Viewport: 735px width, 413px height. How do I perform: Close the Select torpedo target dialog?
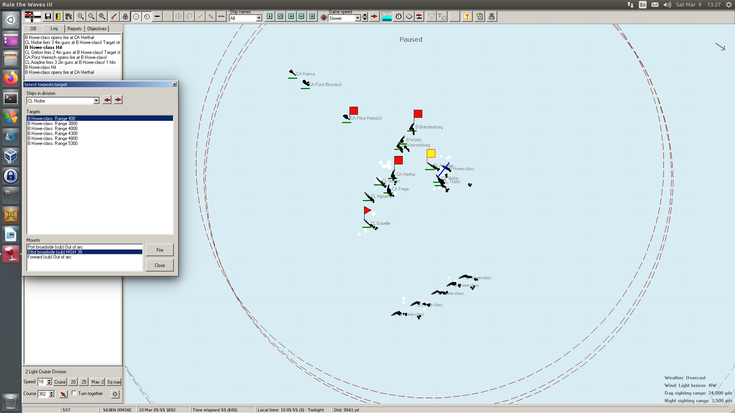click(x=175, y=85)
